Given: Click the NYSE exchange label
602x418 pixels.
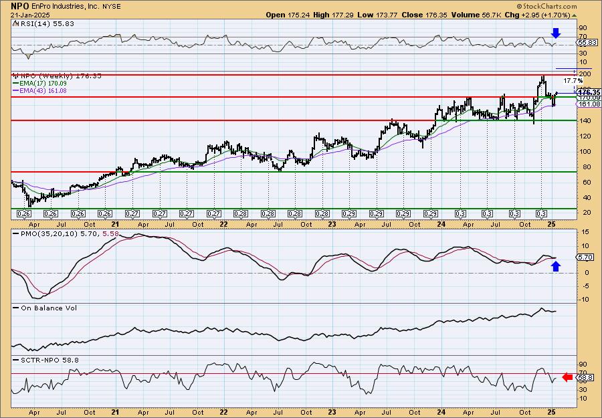Looking at the screenshot, I should coord(111,7).
